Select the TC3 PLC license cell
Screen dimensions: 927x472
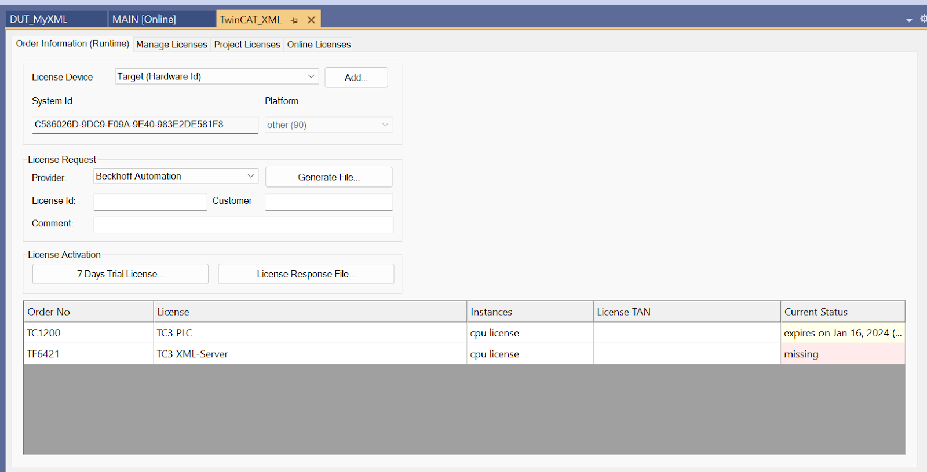(310, 333)
